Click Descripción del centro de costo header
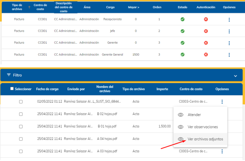Image resolution: width=245 pixels, height=161 pixels. tap(64, 7)
